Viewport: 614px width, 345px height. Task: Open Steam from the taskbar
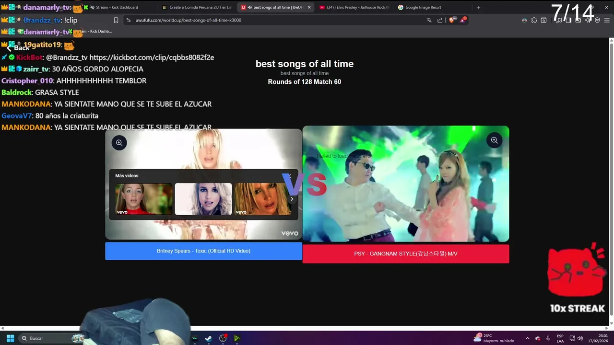click(x=208, y=338)
